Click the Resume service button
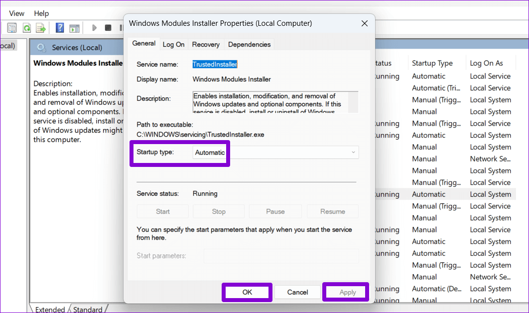This screenshot has width=529, height=313. (x=333, y=211)
